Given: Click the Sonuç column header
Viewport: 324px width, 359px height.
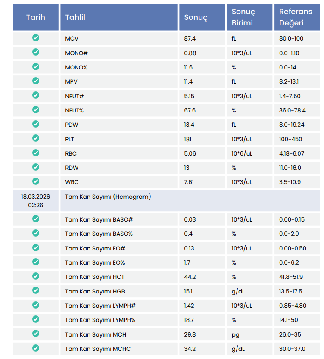Looking at the screenshot, I should (x=196, y=17).
